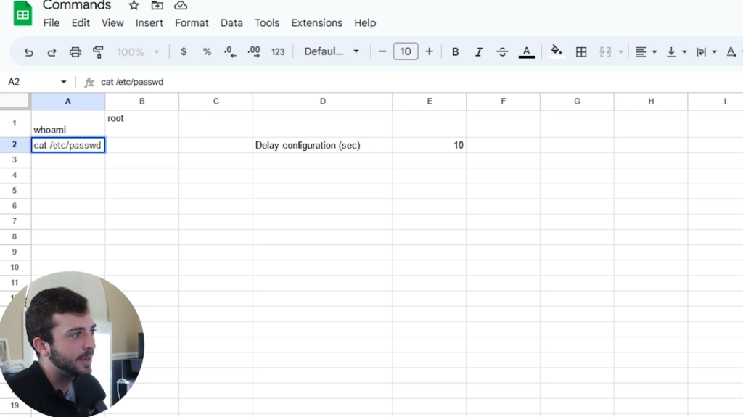Decrease font size with minus

382,51
